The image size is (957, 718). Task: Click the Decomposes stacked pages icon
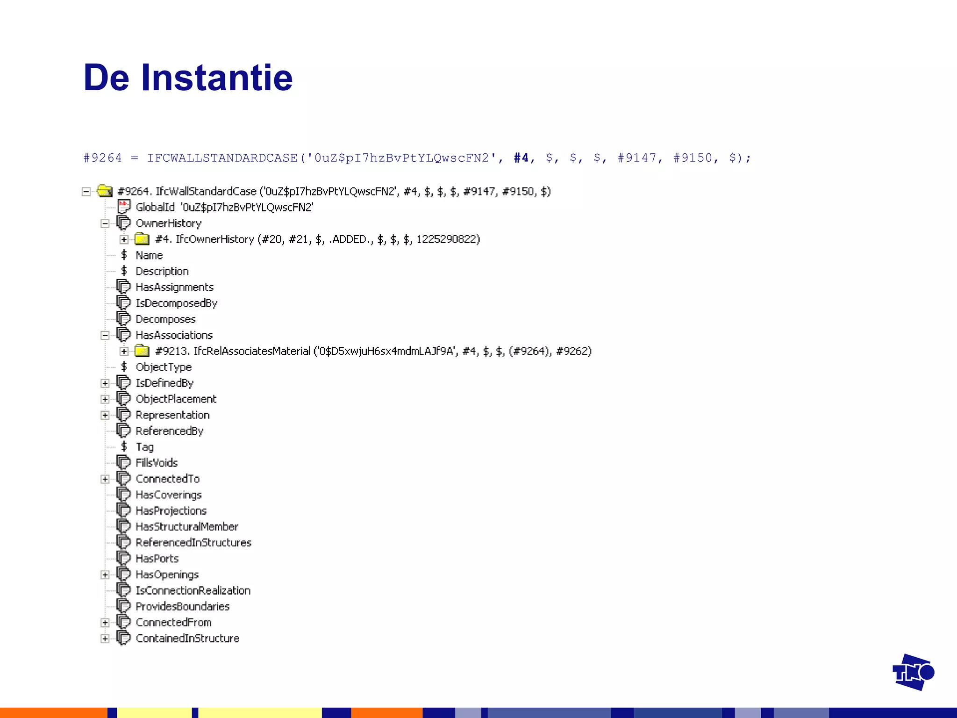click(123, 319)
